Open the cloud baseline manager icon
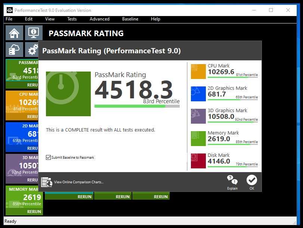This screenshot has height=228, width=303. tap(14, 50)
